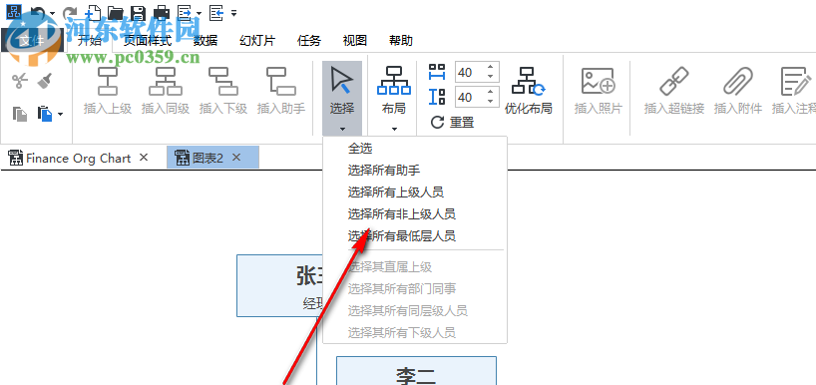Viewport: 816px width, 385px height.
Task: Switch to the 幻灯片 ribbon tab
Action: click(x=257, y=41)
